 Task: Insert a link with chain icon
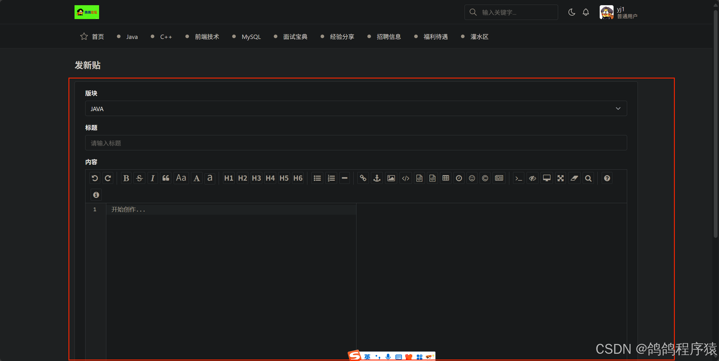(x=363, y=178)
